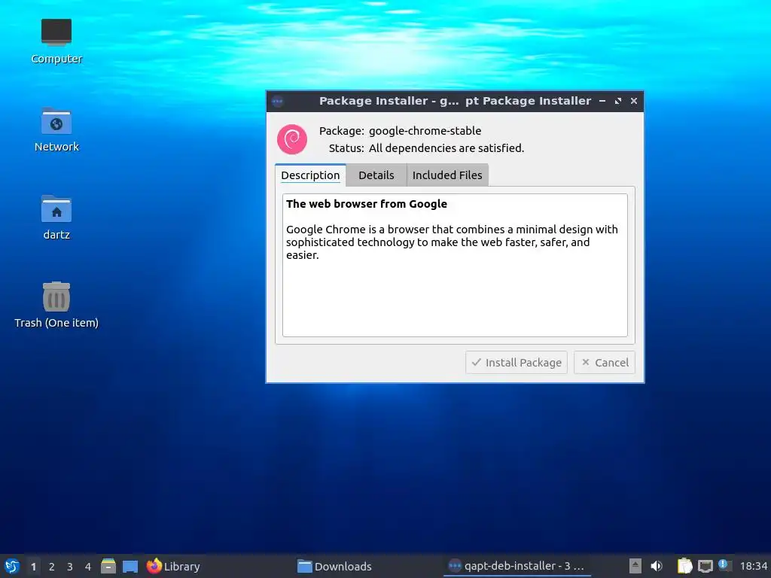Switch to workspace 3
The height and width of the screenshot is (578, 771).
[70, 566]
